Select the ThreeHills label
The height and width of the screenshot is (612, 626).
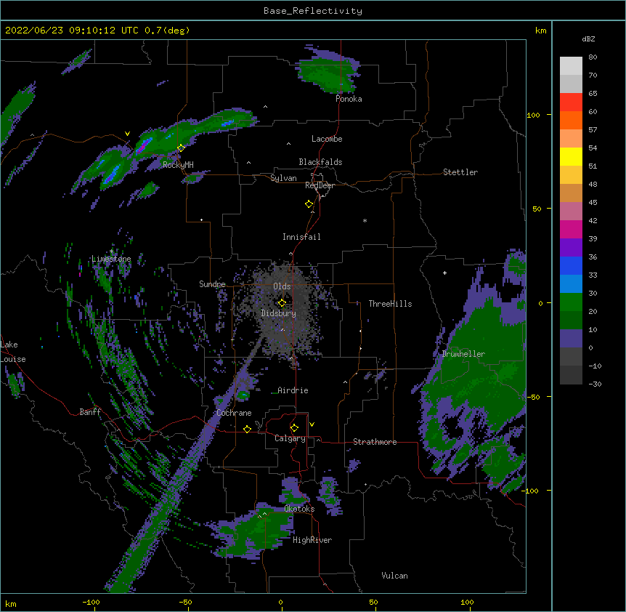coord(390,304)
